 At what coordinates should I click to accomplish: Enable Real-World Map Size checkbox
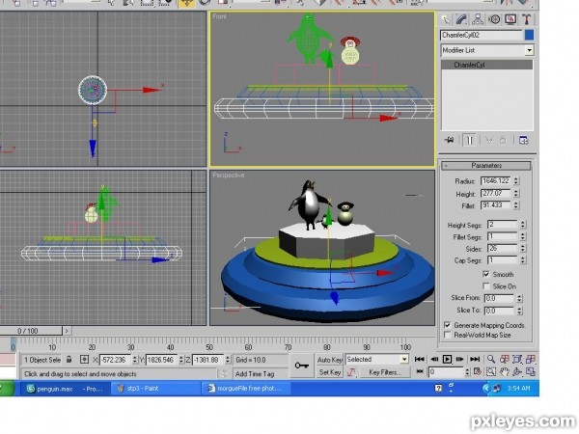(447, 335)
